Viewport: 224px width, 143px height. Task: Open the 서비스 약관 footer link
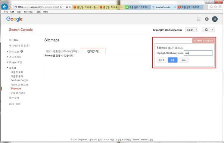point(108,140)
